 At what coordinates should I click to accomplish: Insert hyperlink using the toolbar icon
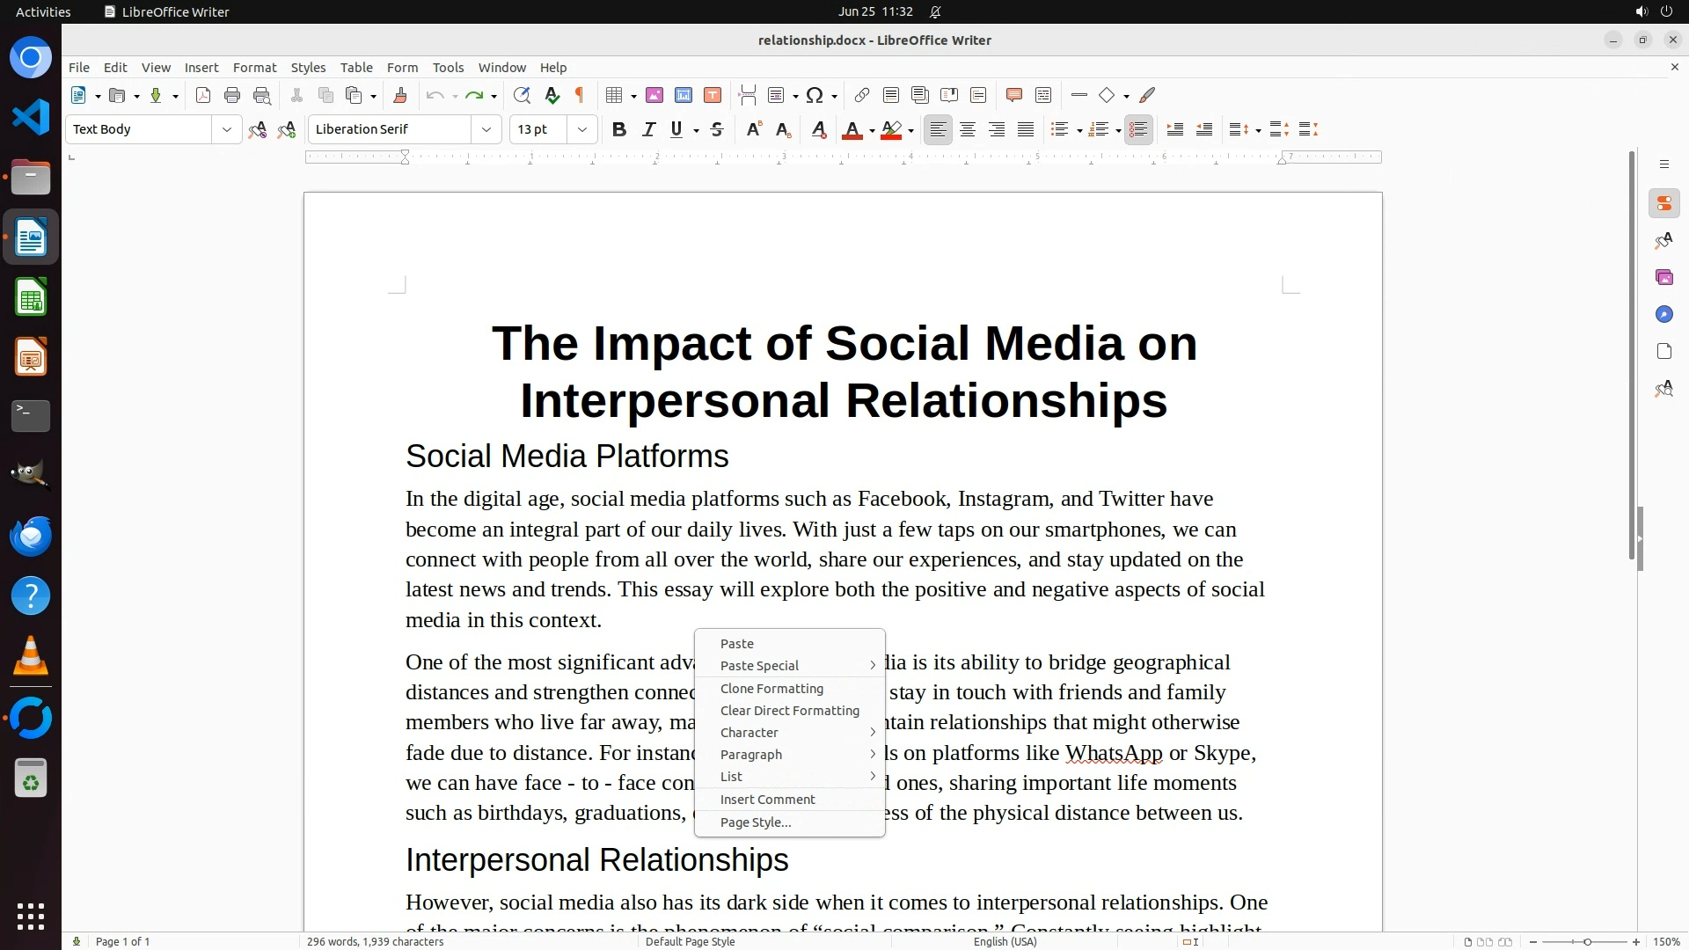click(862, 96)
